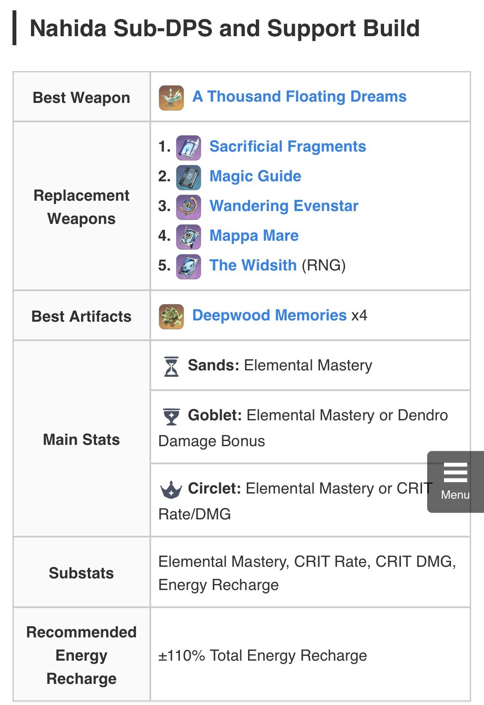Click the A Thousand Floating Dreams weapon icon
This screenshot has width=484, height=705.
point(171,96)
